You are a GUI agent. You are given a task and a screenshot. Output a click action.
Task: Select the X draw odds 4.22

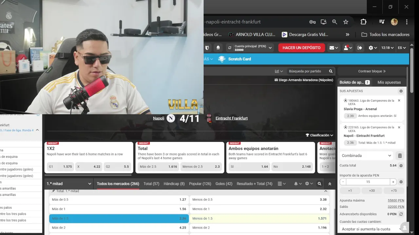tap(89, 166)
